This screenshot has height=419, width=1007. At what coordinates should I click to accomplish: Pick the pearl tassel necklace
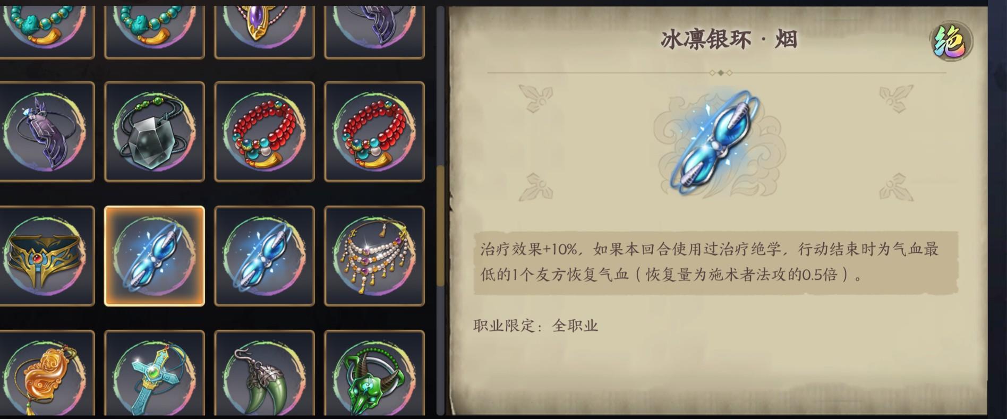(374, 256)
